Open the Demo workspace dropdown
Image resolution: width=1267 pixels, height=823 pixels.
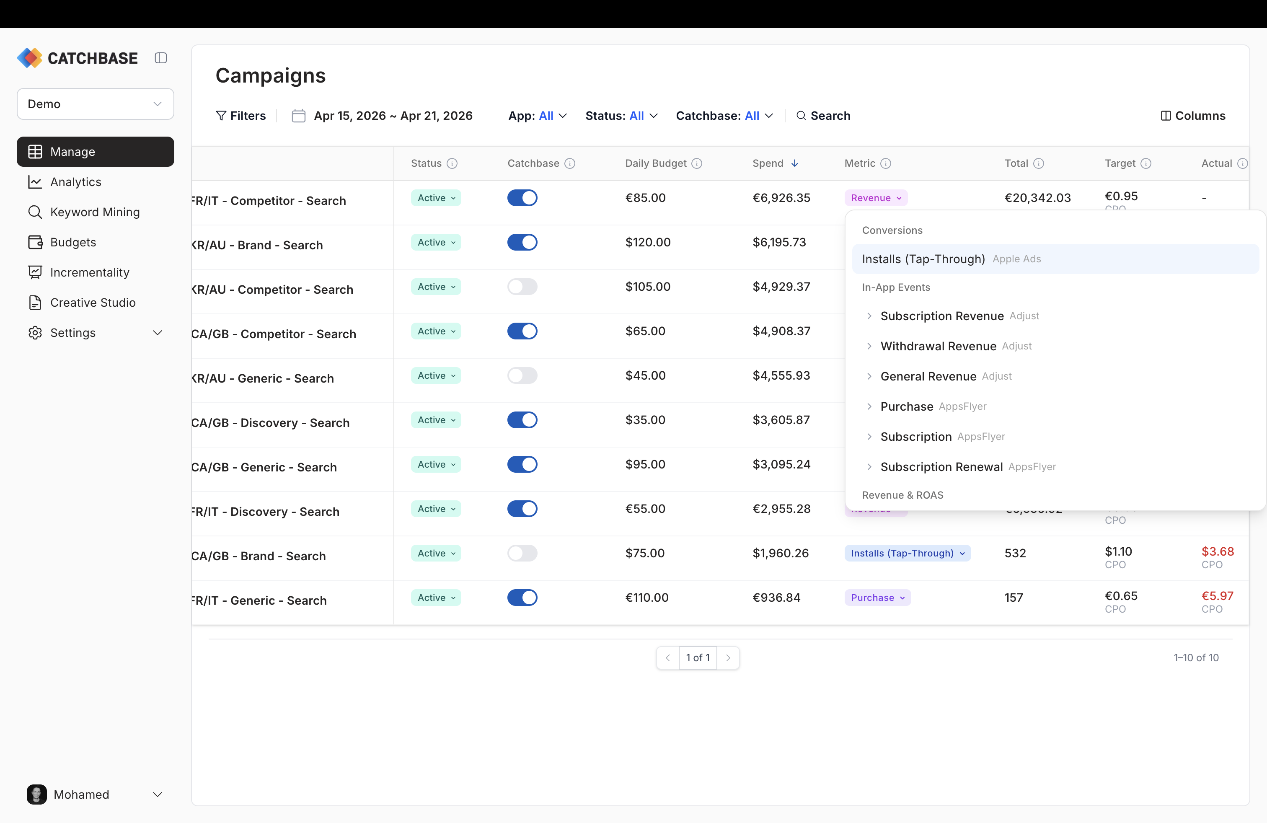point(95,104)
